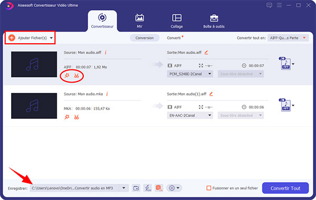Click the 00:00:06 output duration clock icon
Image resolution: width=316 pixels, height=200 pixels.
pos(244,107)
